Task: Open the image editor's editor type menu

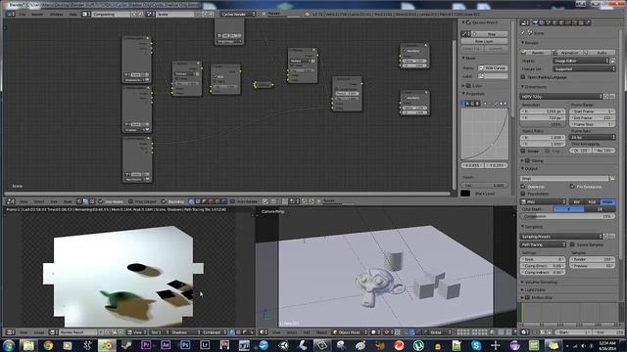Action: [x=11, y=332]
